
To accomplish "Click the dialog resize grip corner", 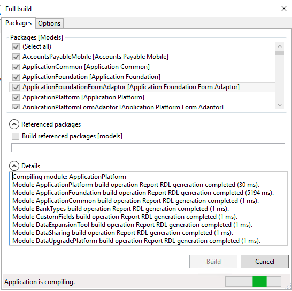I will tap(288, 286).
